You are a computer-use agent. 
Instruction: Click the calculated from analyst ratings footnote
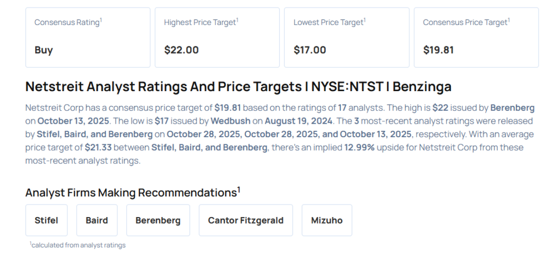(x=78, y=245)
